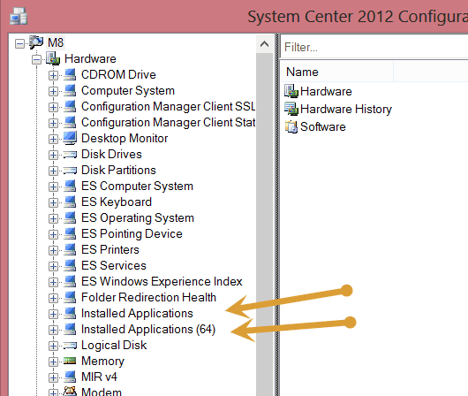
Task: Click the tree scrollbar up arrow
Action: [x=264, y=44]
